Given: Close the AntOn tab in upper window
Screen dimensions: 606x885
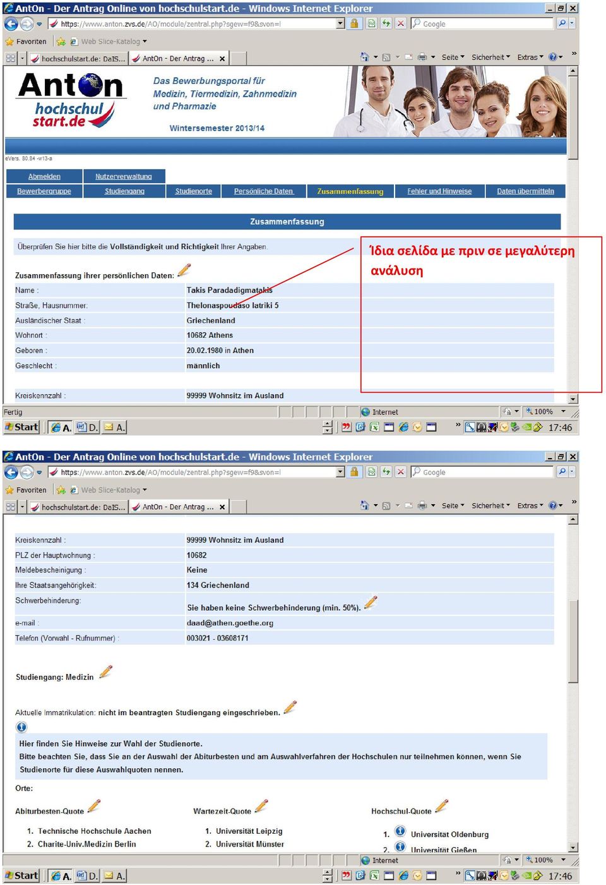Looking at the screenshot, I should [x=222, y=59].
